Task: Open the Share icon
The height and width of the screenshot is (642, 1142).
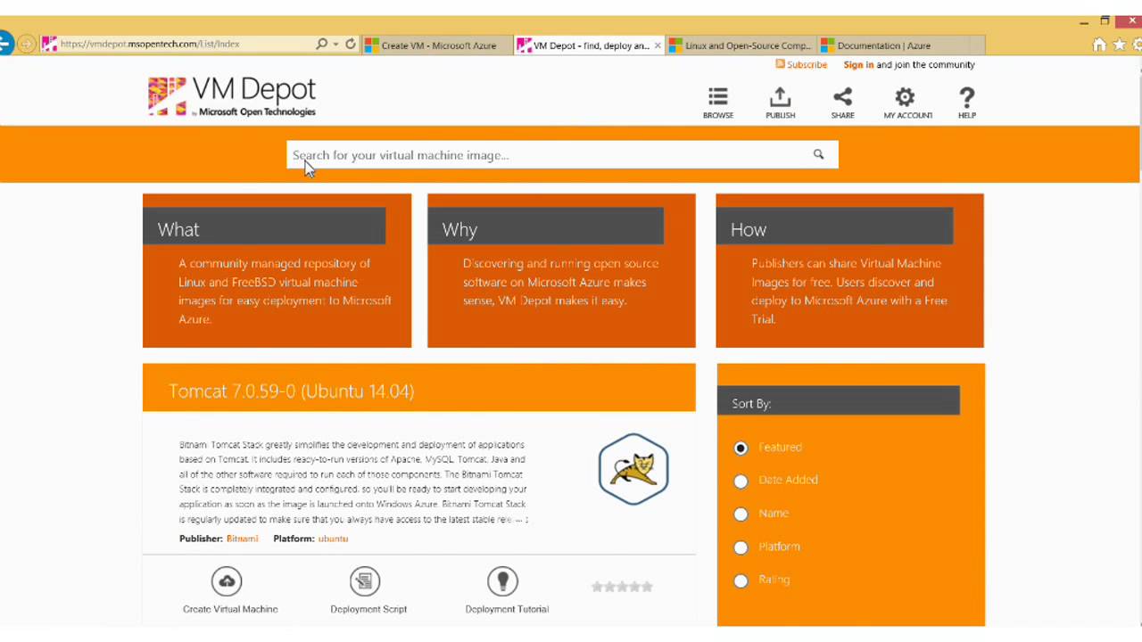Action: pos(842,97)
